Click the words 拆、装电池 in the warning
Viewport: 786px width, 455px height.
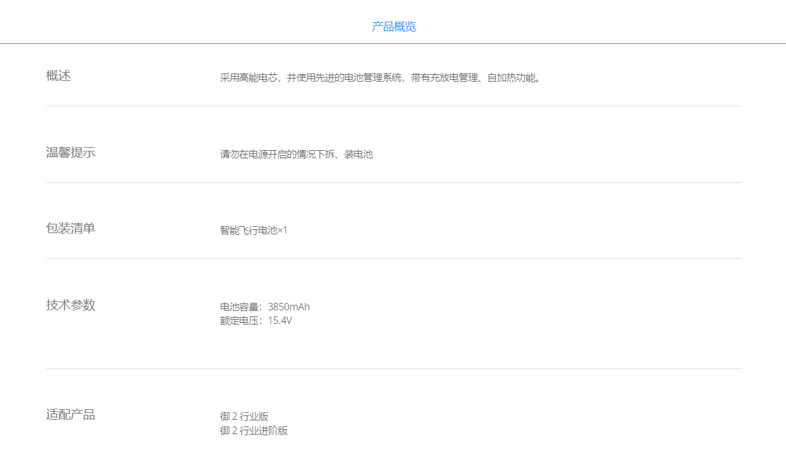pos(349,155)
